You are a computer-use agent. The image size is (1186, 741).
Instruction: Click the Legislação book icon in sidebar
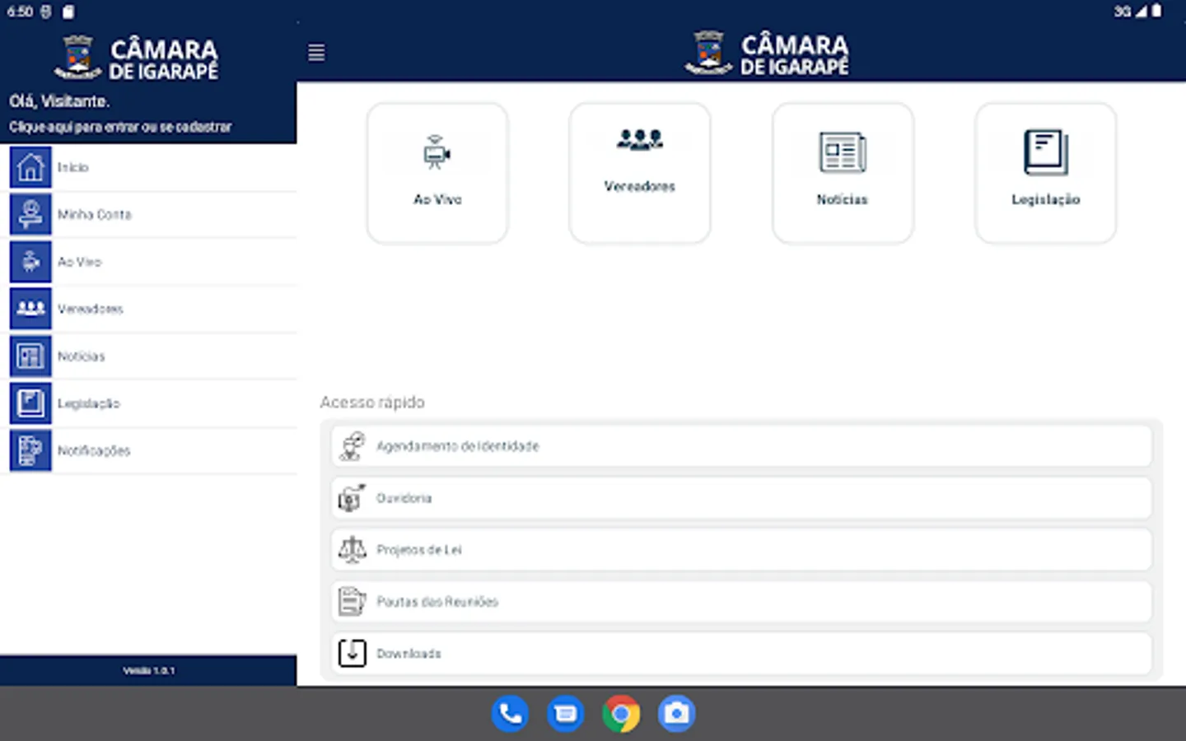point(30,403)
